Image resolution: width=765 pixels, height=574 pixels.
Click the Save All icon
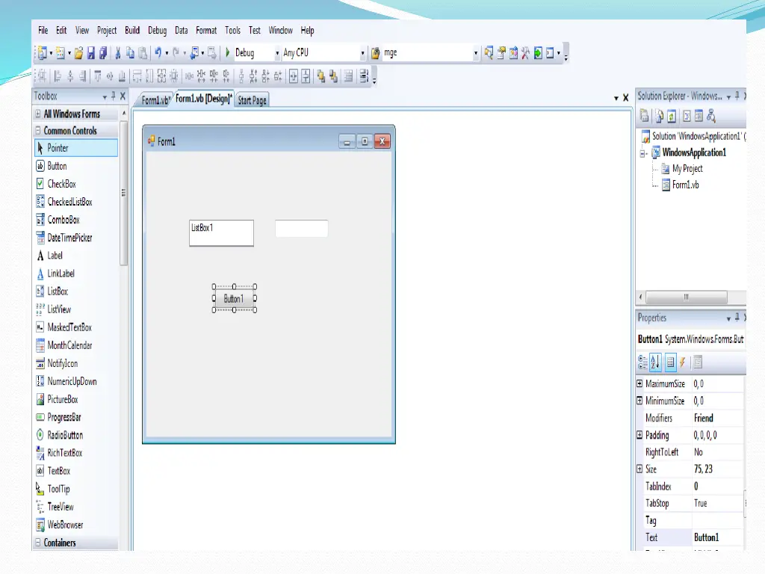point(103,53)
